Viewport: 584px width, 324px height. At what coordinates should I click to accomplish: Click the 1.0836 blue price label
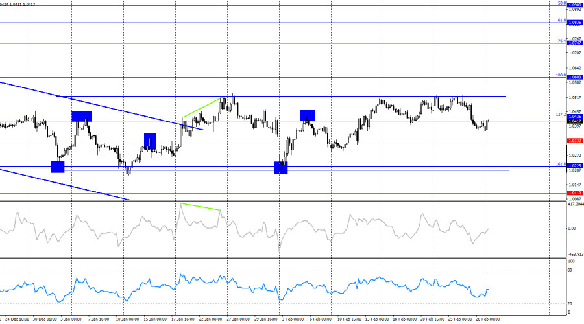[574, 22]
